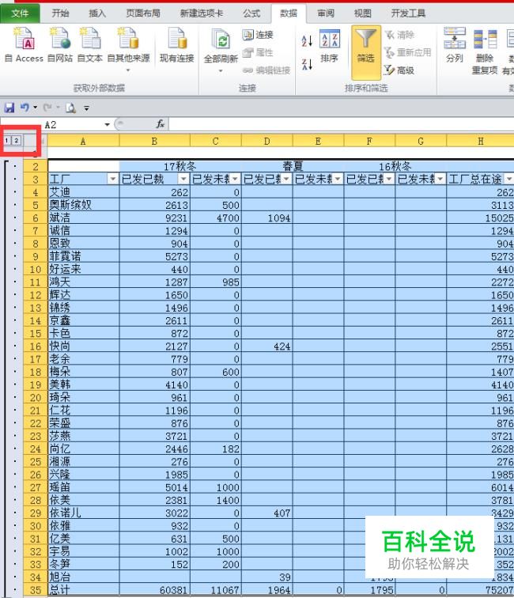The image size is (514, 598).
Task: Import data from text file (自文本)
Action: pyautogui.click(x=90, y=45)
